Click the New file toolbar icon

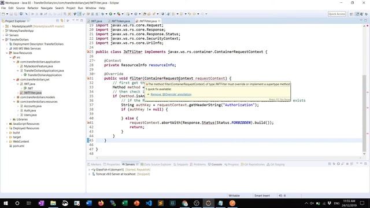point(3,14)
